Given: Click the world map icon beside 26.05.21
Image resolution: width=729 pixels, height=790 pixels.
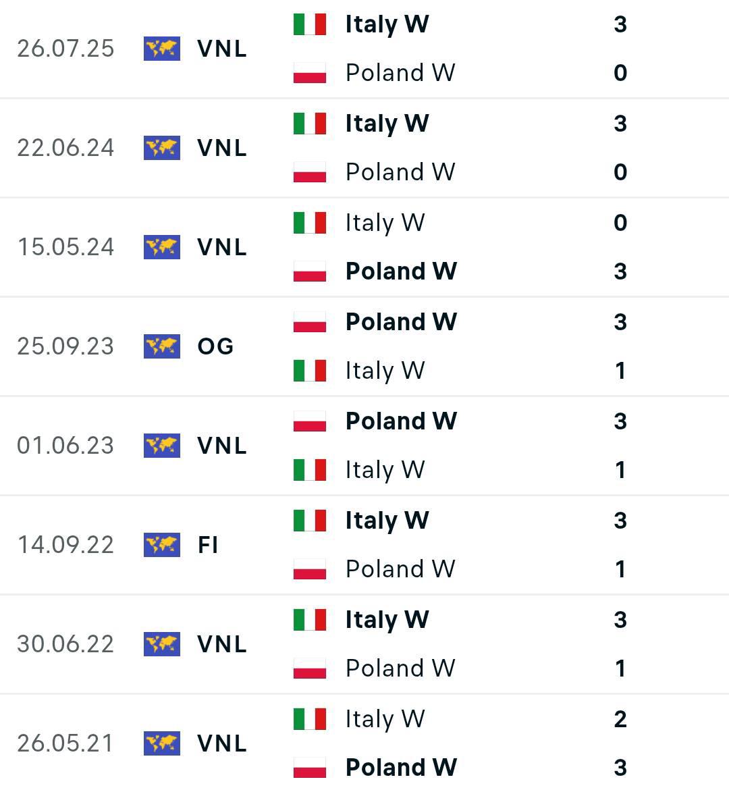Looking at the screenshot, I should click(162, 743).
